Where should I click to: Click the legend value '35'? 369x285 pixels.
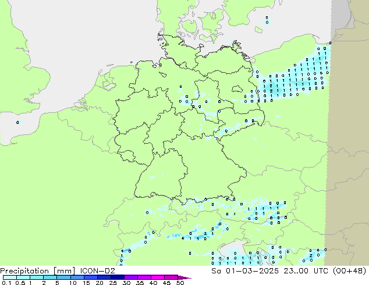coord(140,283)
